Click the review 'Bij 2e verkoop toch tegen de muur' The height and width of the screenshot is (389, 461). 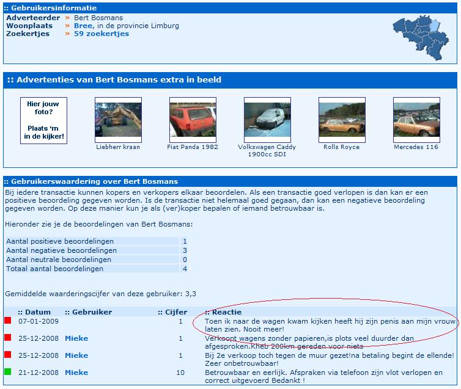pyautogui.click(x=330, y=359)
